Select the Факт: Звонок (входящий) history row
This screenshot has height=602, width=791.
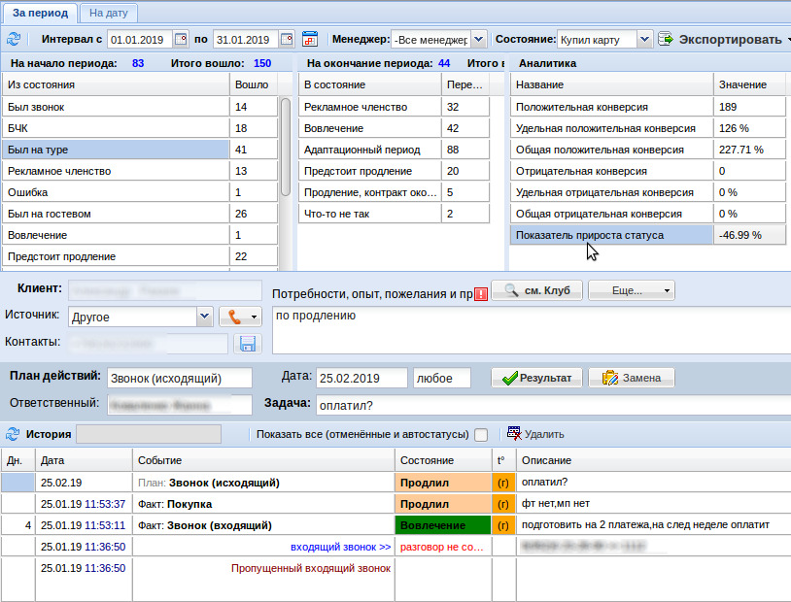396,525
